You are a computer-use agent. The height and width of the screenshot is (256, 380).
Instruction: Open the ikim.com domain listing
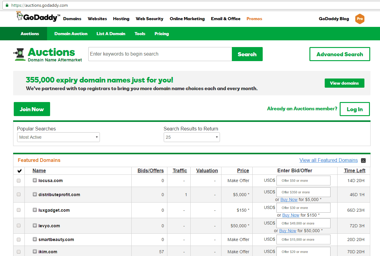pyautogui.click(x=48, y=252)
